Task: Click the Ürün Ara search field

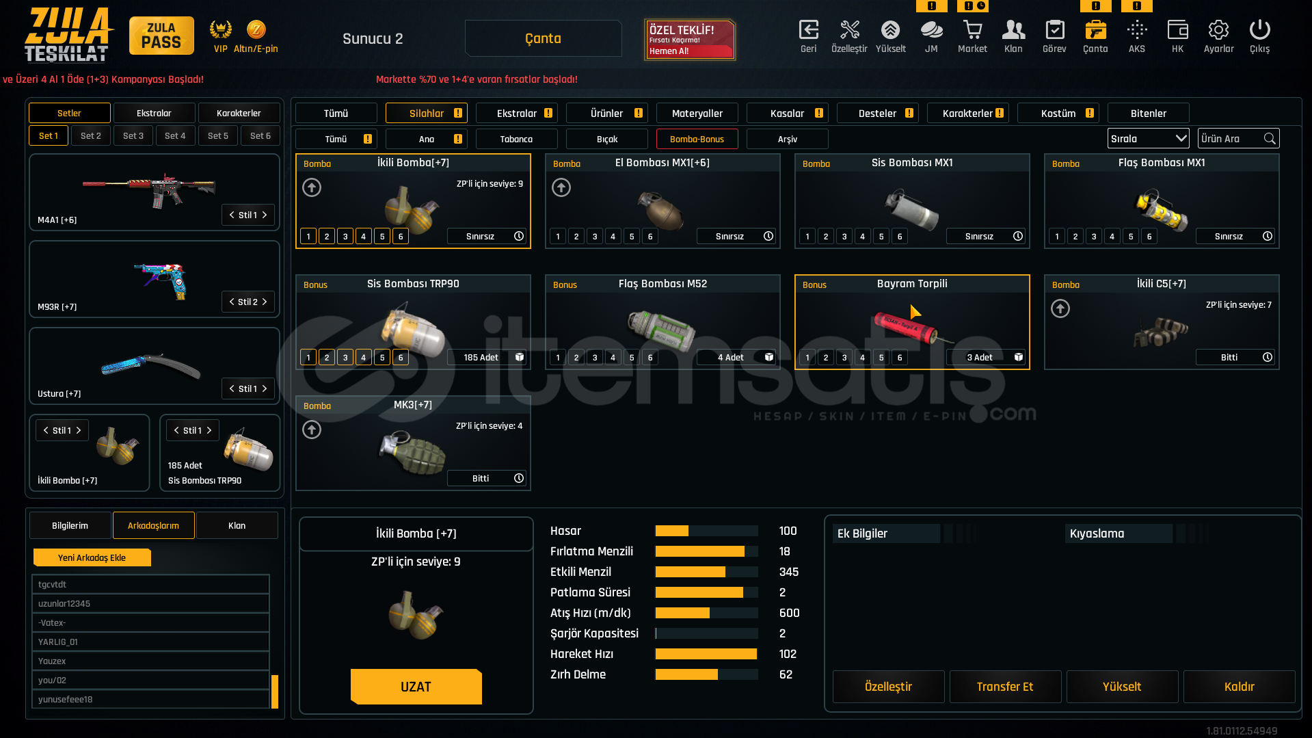Action: pyautogui.click(x=1238, y=139)
